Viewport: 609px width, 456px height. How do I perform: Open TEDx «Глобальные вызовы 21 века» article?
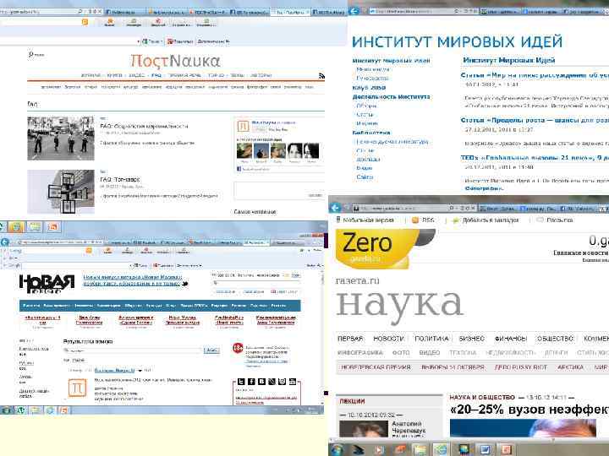[535, 157]
